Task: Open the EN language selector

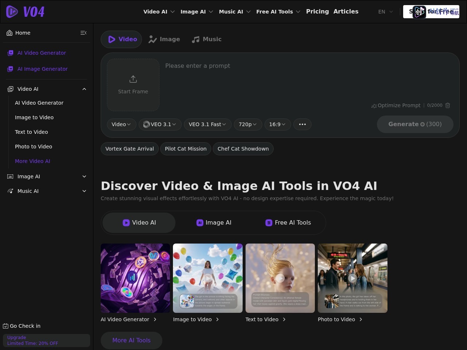Action: pos(386,12)
